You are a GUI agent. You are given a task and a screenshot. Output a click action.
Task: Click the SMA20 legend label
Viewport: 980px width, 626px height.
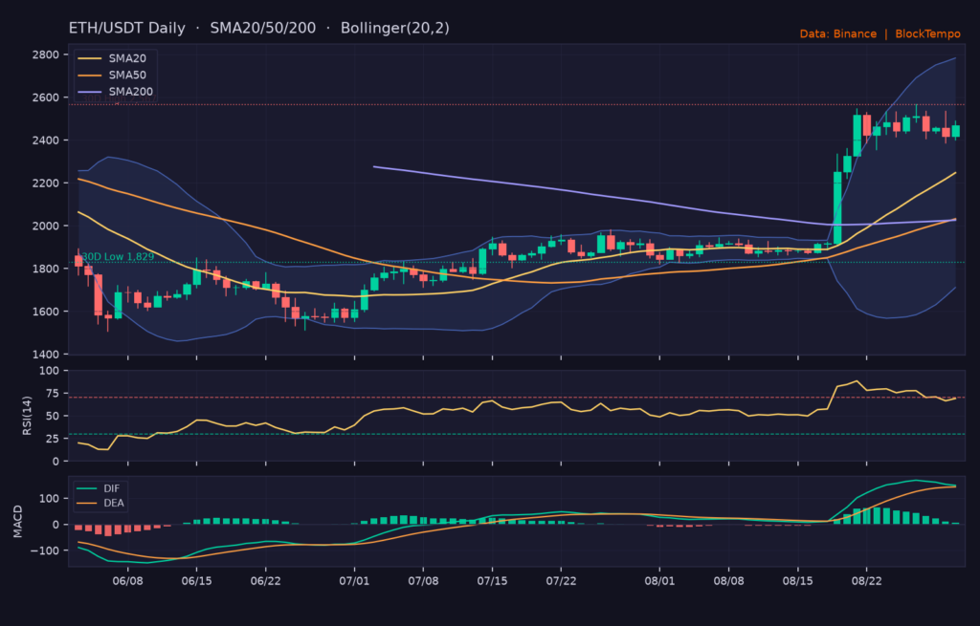coord(127,58)
